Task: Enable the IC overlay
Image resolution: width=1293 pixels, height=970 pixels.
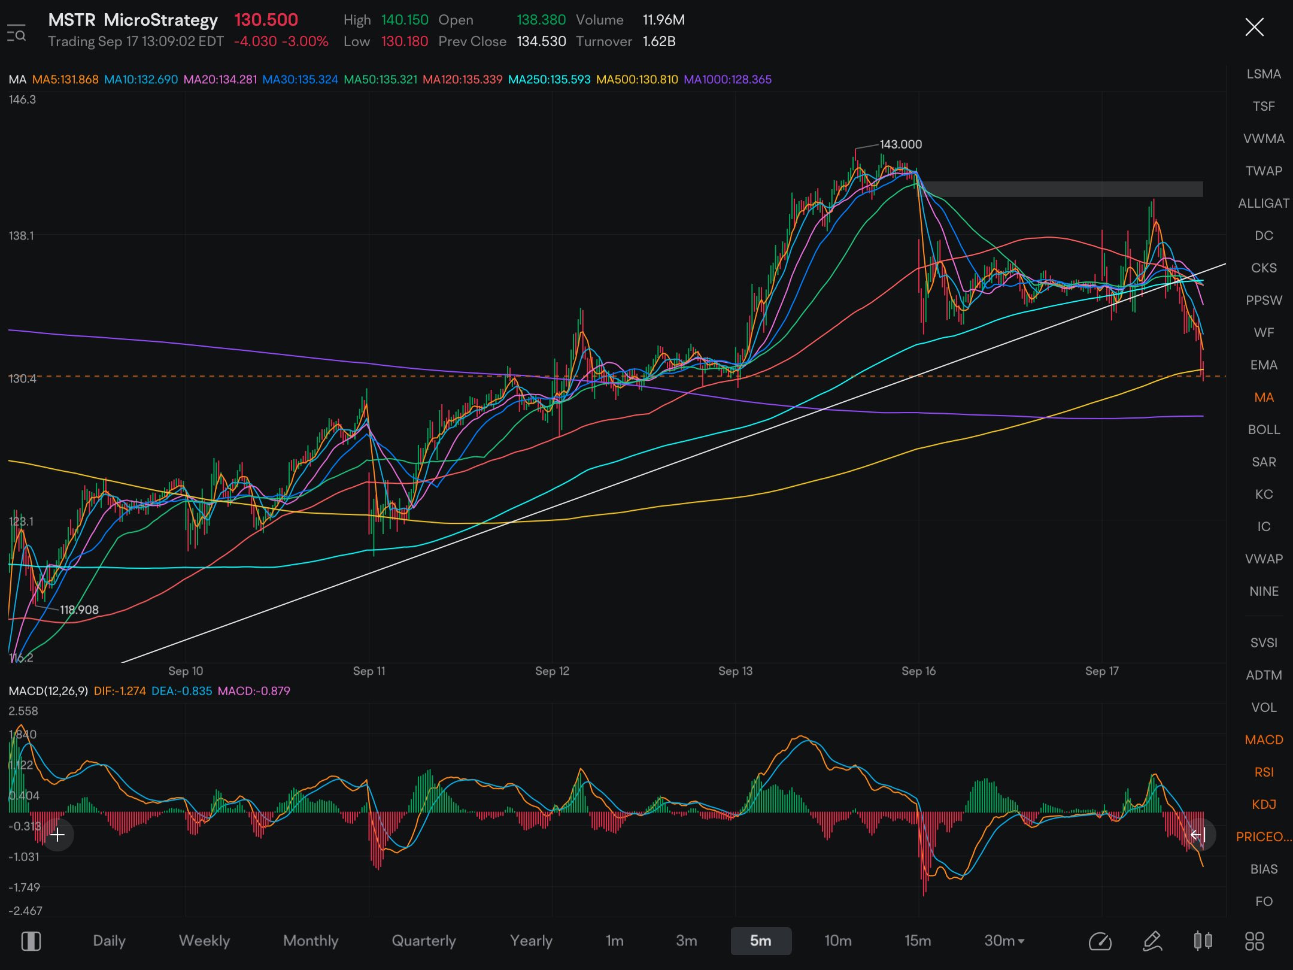Action: coord(1264,527)
